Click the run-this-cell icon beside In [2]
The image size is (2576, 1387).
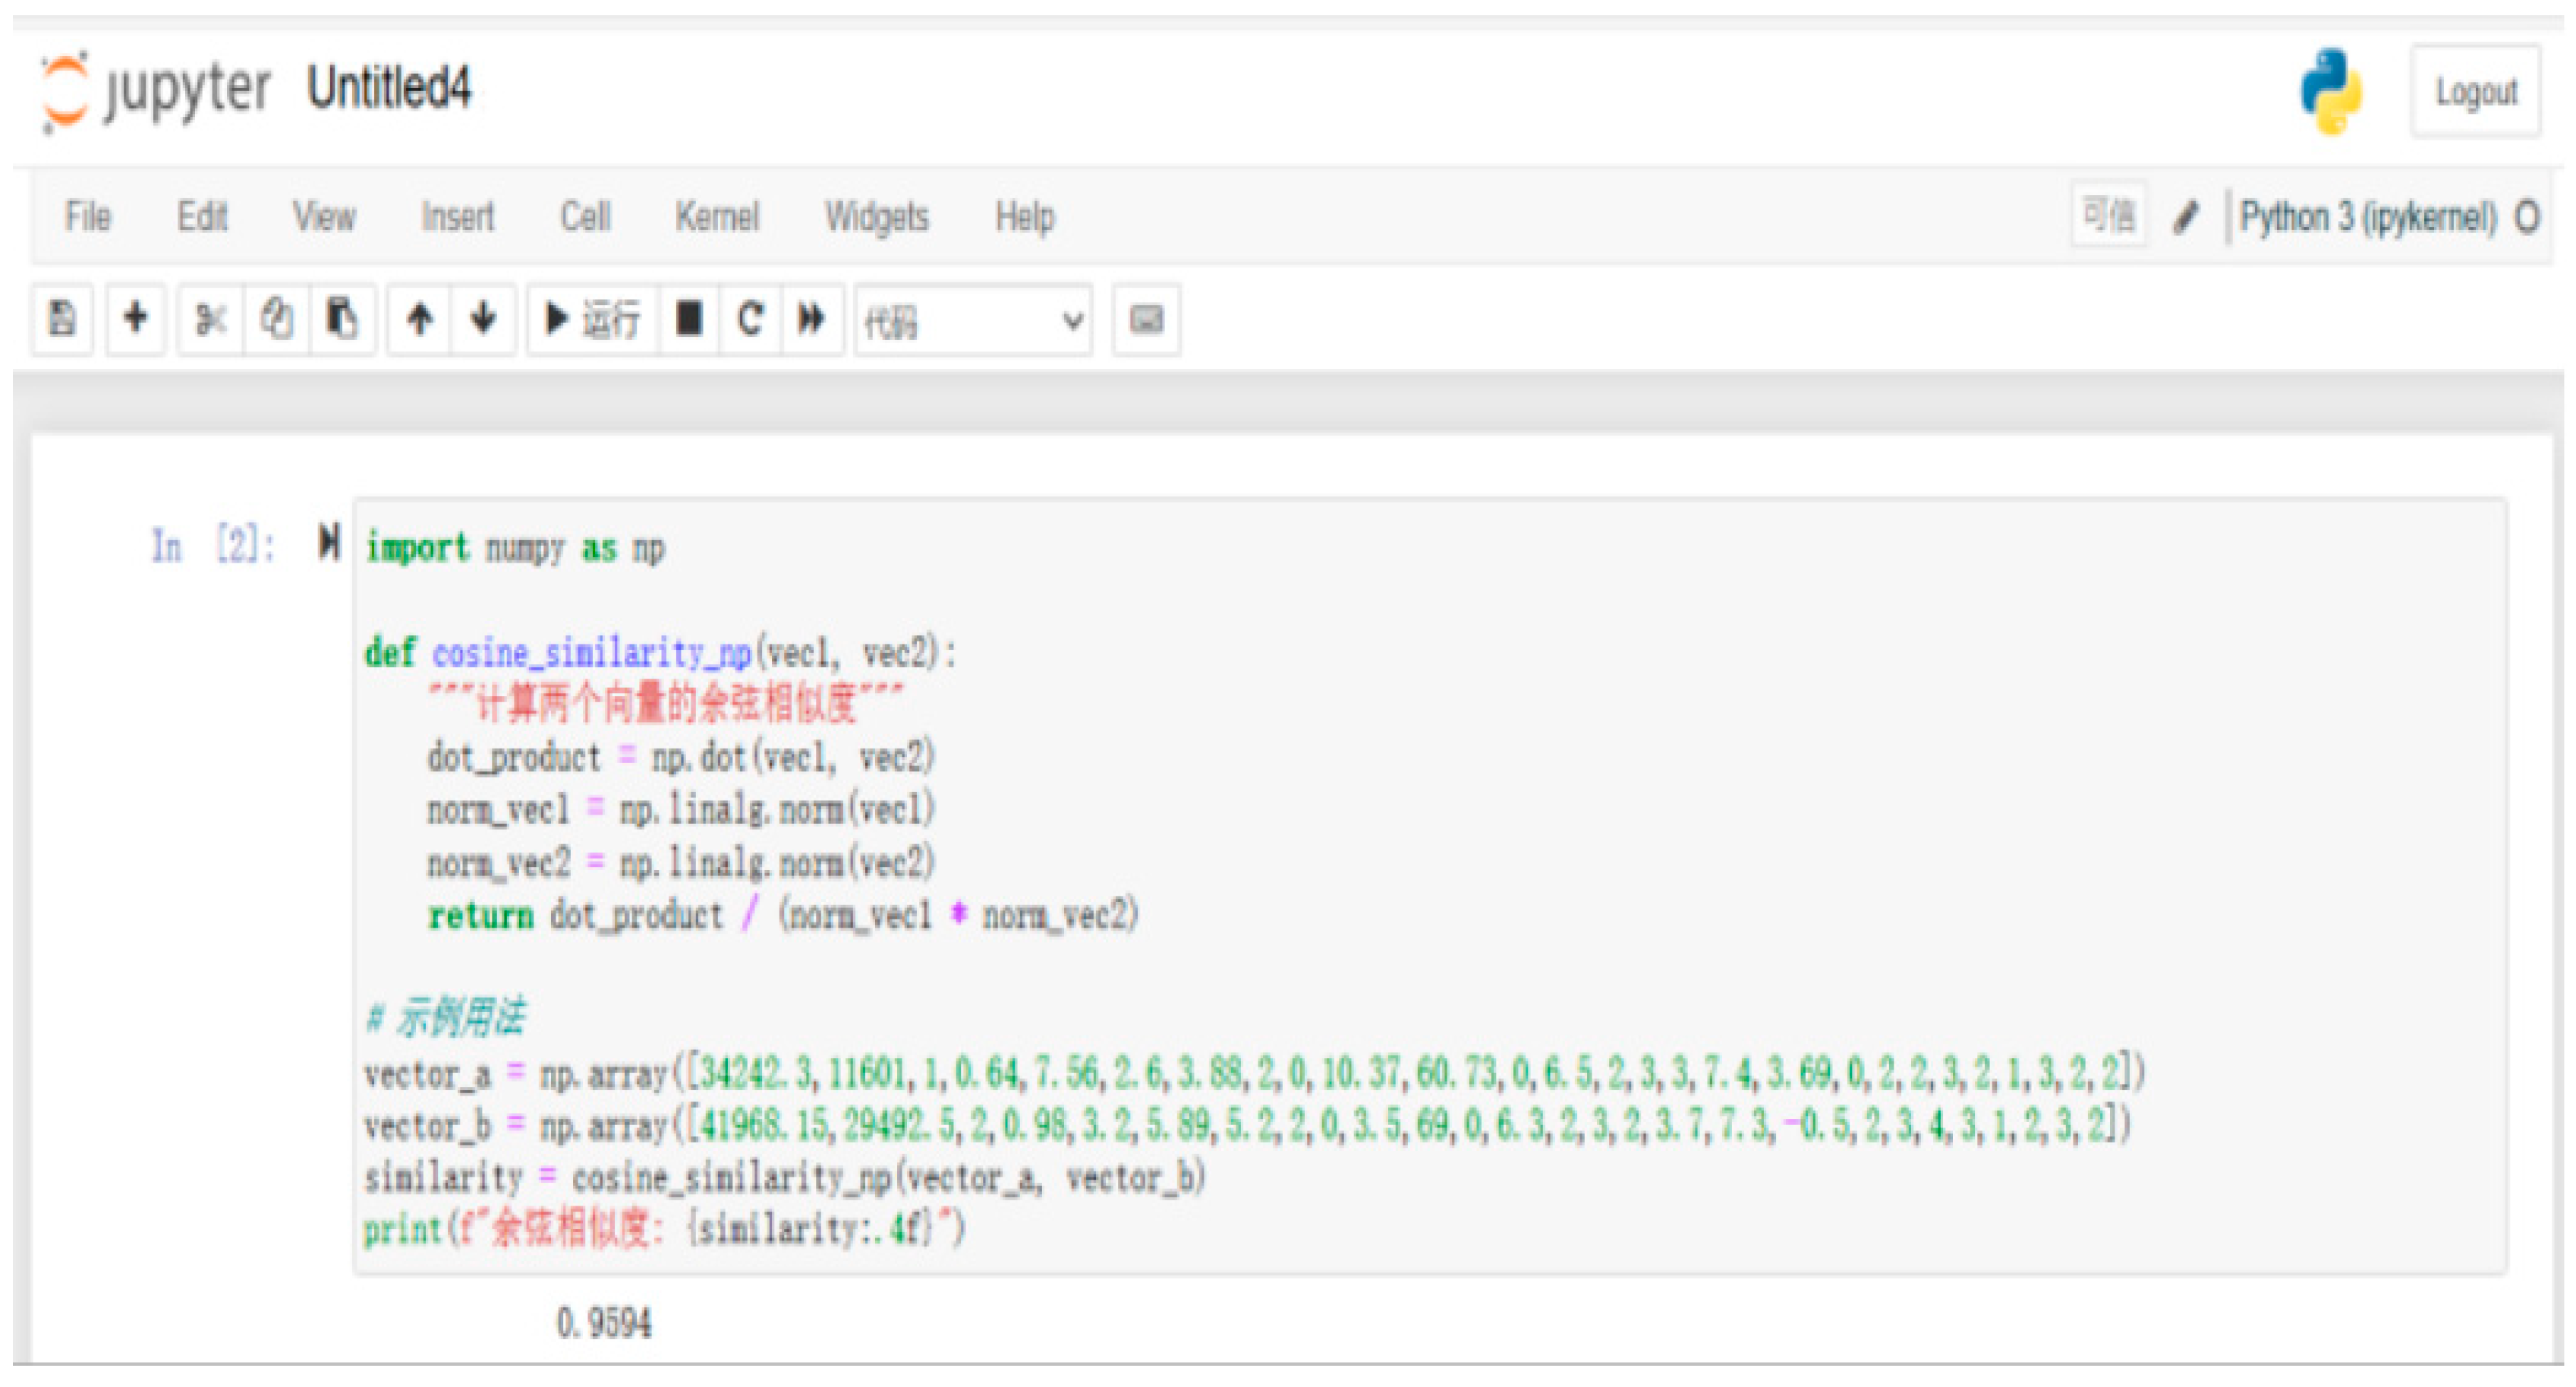329,544
